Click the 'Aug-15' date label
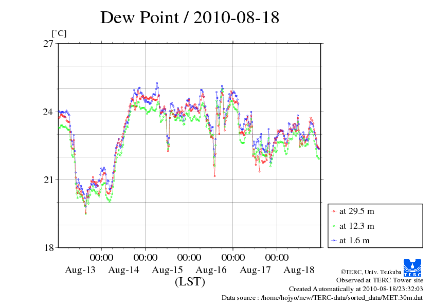The width and height of the screenshot is (433, 306). (x=167, y=270)
